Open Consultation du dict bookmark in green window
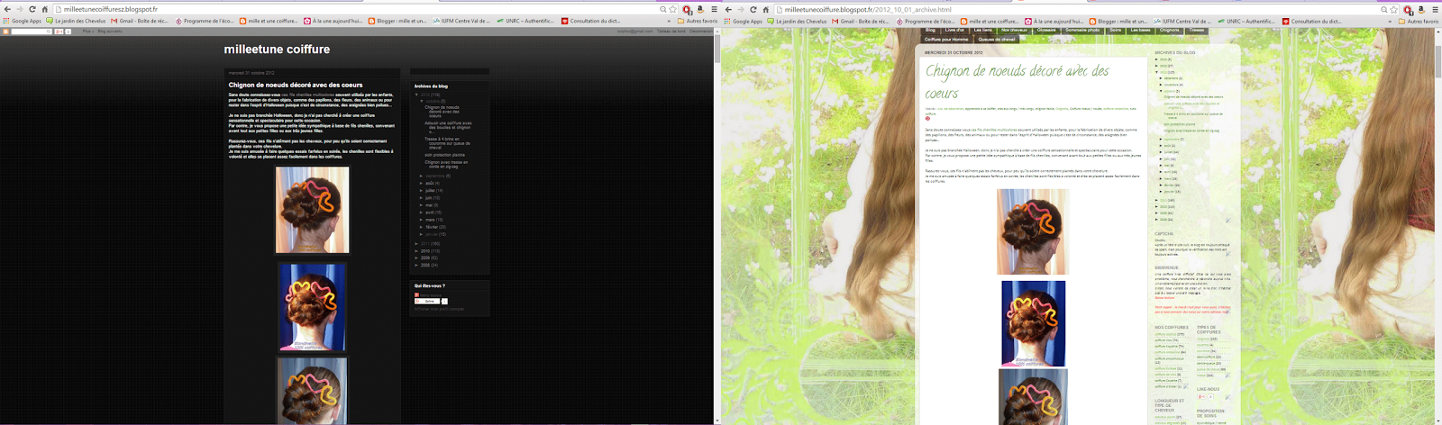Screen dimensions: 1442x425 tap(1311, 21)
